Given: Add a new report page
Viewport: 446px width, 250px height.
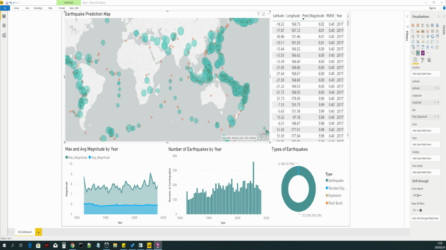Looking at the screenshot, I should (38, 232).
